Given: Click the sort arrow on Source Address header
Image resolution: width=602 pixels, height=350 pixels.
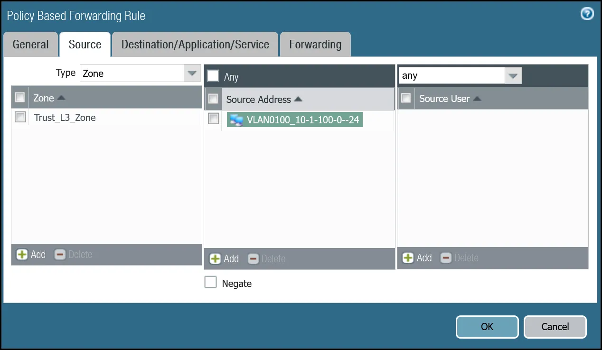Looking at the screenshot, I should point(298,99).
